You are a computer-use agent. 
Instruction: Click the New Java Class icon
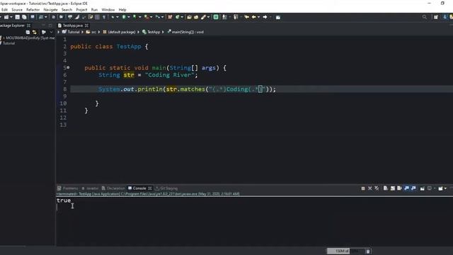click(x=178, y=17)
